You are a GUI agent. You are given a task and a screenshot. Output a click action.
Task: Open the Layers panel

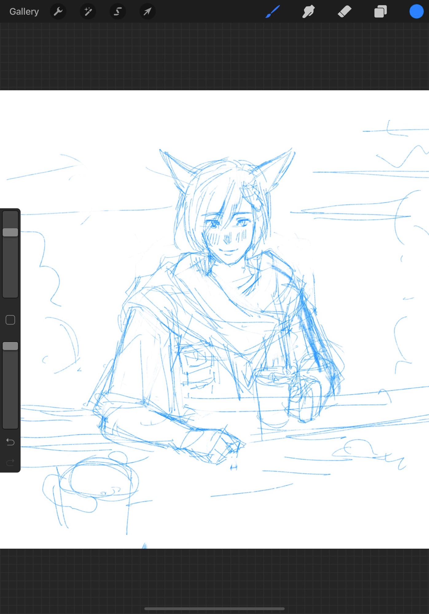(380, 12)
